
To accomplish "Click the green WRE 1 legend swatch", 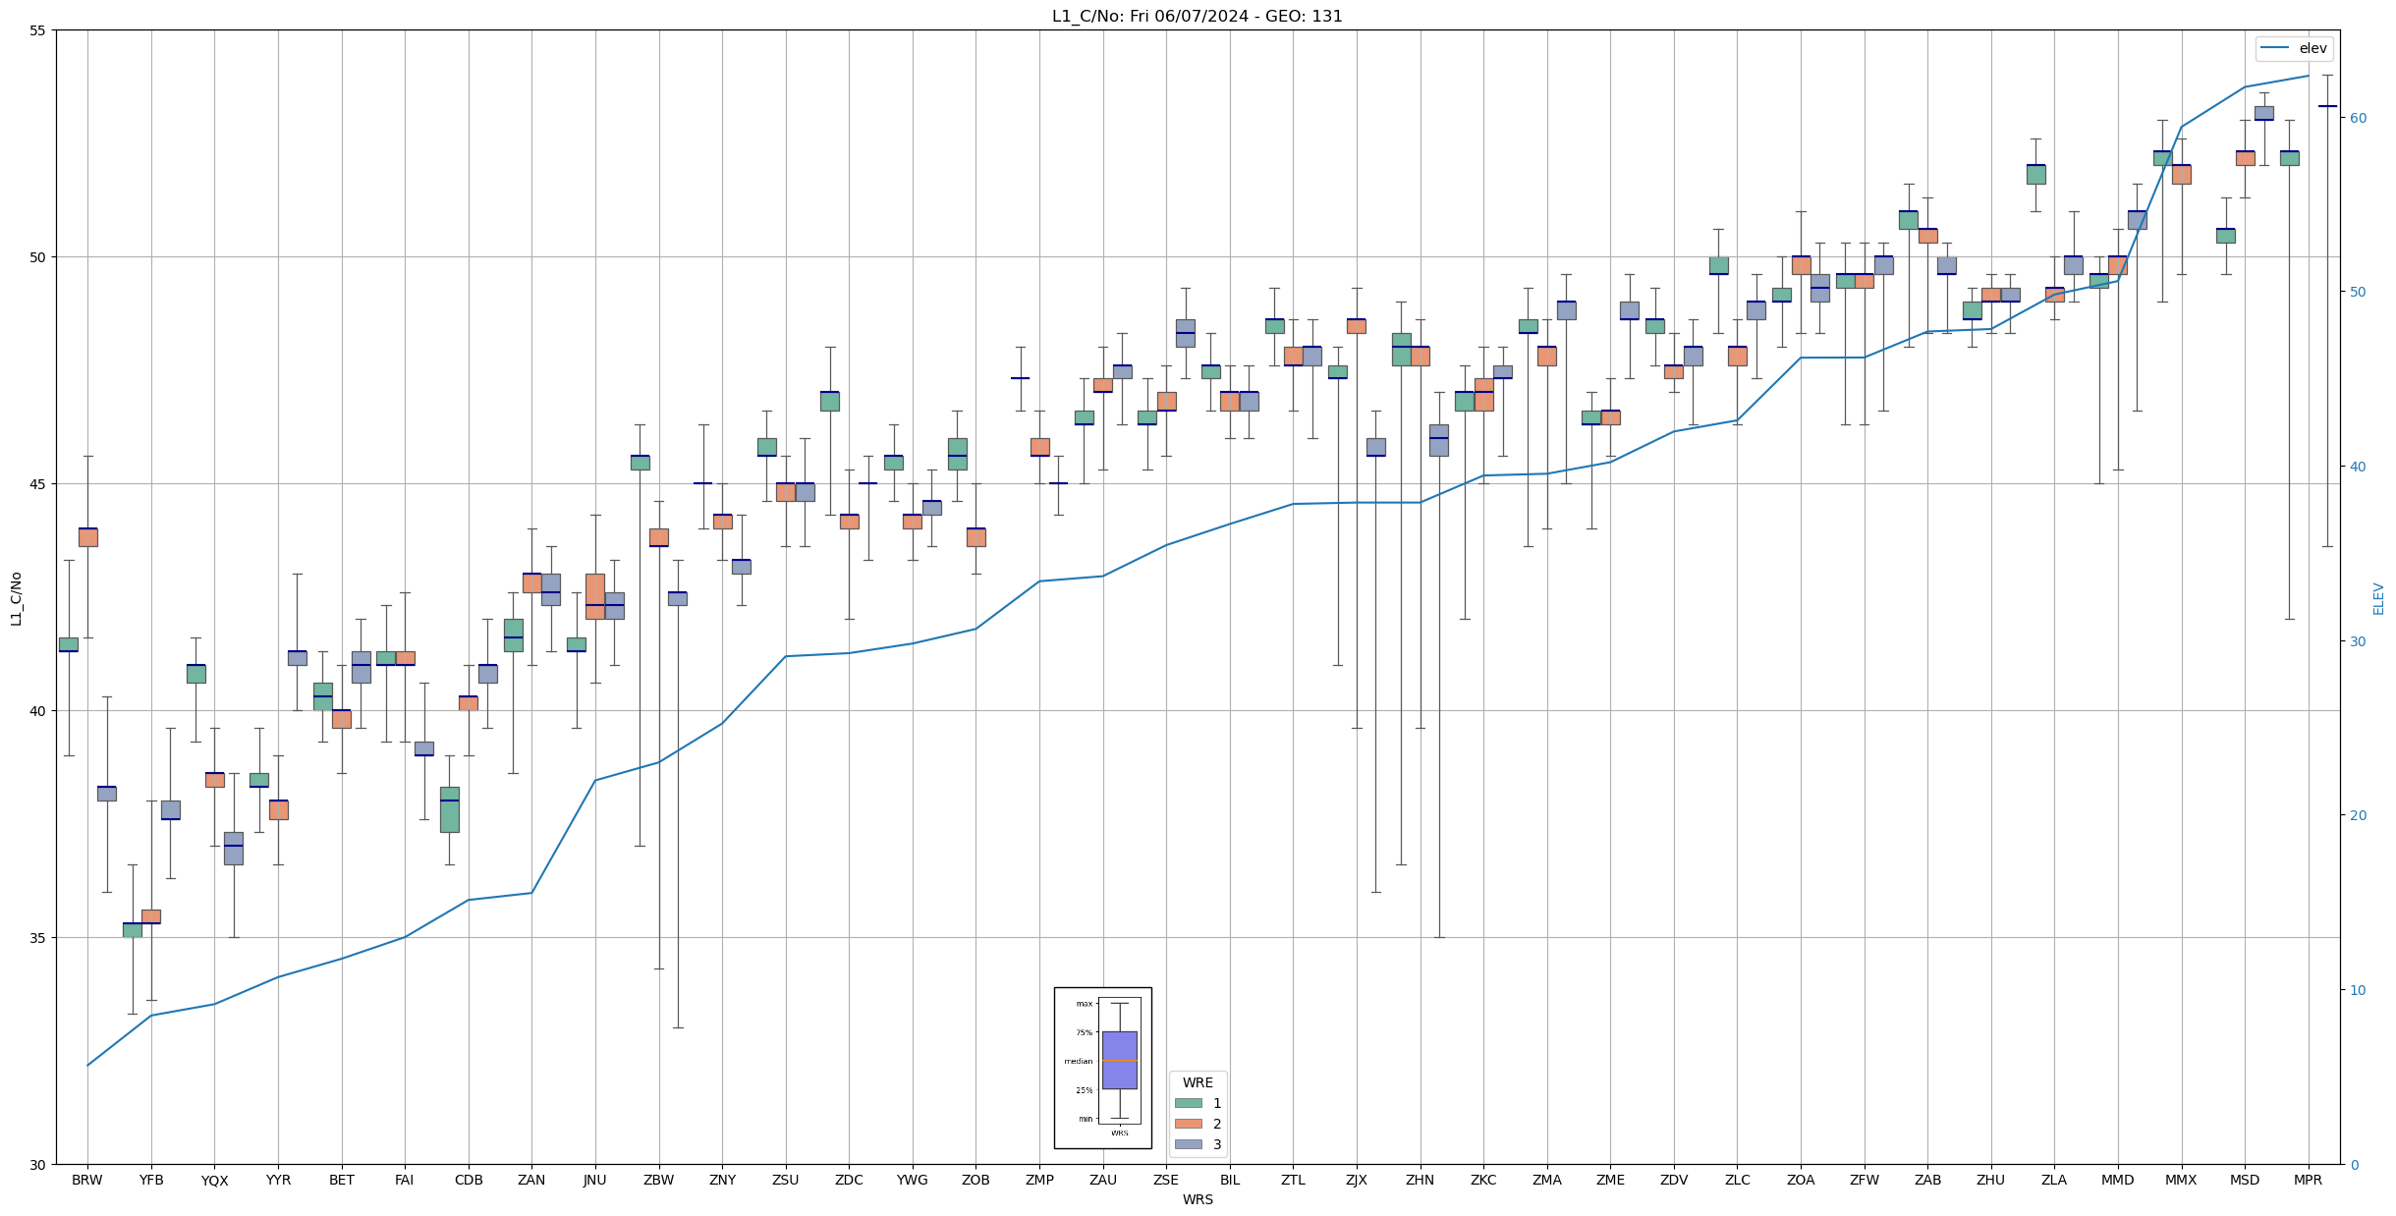I will point(1189,1103).
